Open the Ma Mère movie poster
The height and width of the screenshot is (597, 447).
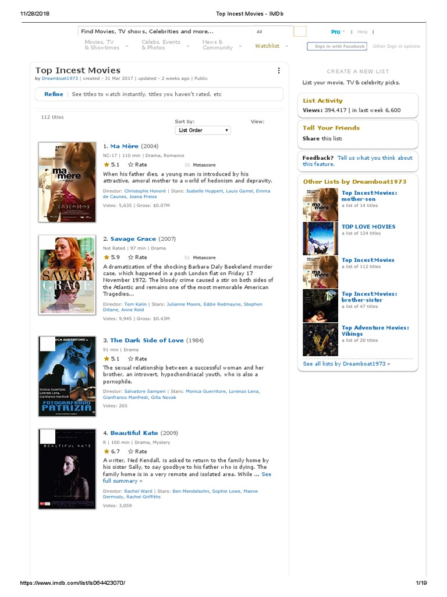68,182
